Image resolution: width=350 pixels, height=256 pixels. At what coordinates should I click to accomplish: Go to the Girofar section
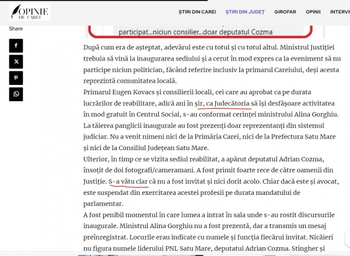tap(285, 12)
